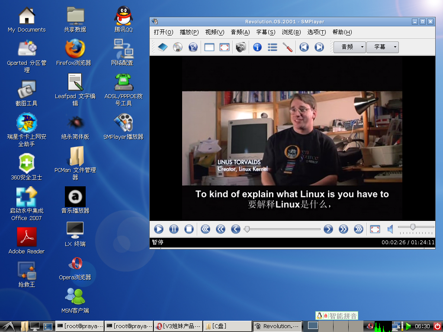Select the 共享数据 folder icon
The image size is (443, 332).
(x=75, y=19)
